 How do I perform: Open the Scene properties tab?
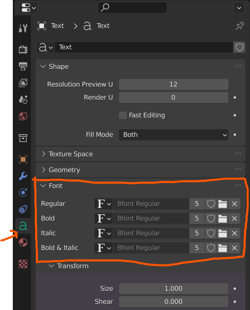(x=23, y=99)
